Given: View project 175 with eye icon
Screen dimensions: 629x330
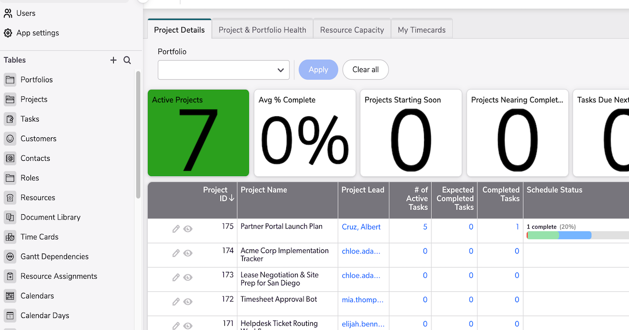Looking at the screenshot, I should [x=188, y=229].
